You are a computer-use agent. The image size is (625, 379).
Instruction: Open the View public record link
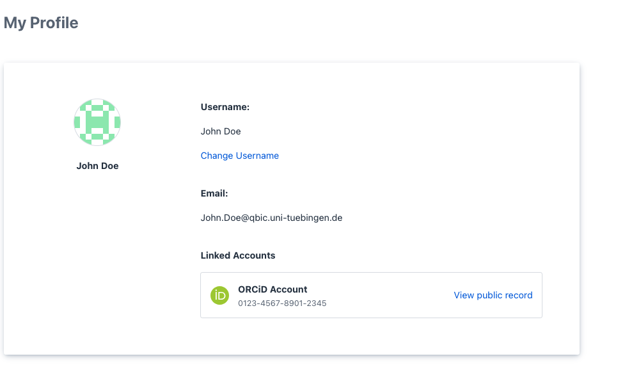point(493,295)
